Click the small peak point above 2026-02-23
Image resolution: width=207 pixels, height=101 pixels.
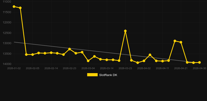tap(70, 49)
